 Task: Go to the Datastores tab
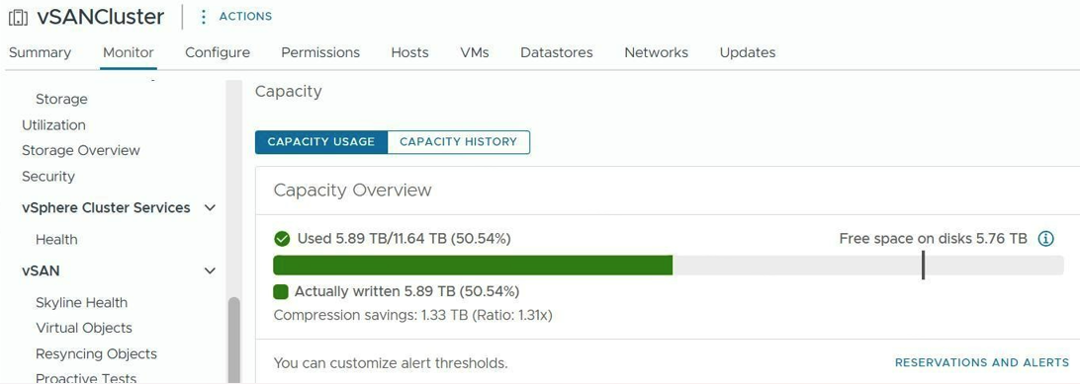click(x=557, y=53)
